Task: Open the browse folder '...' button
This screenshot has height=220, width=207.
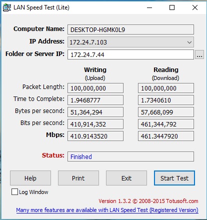Action: click(199, 54)
